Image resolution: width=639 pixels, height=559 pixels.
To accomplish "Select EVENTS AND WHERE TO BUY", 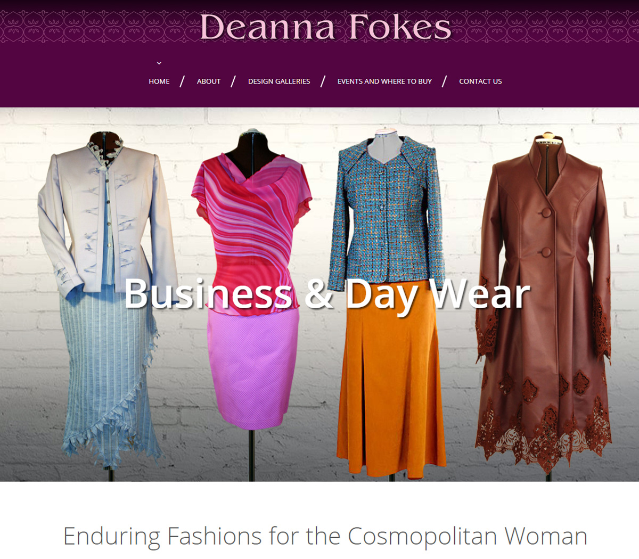I will [x=384, y=81].
